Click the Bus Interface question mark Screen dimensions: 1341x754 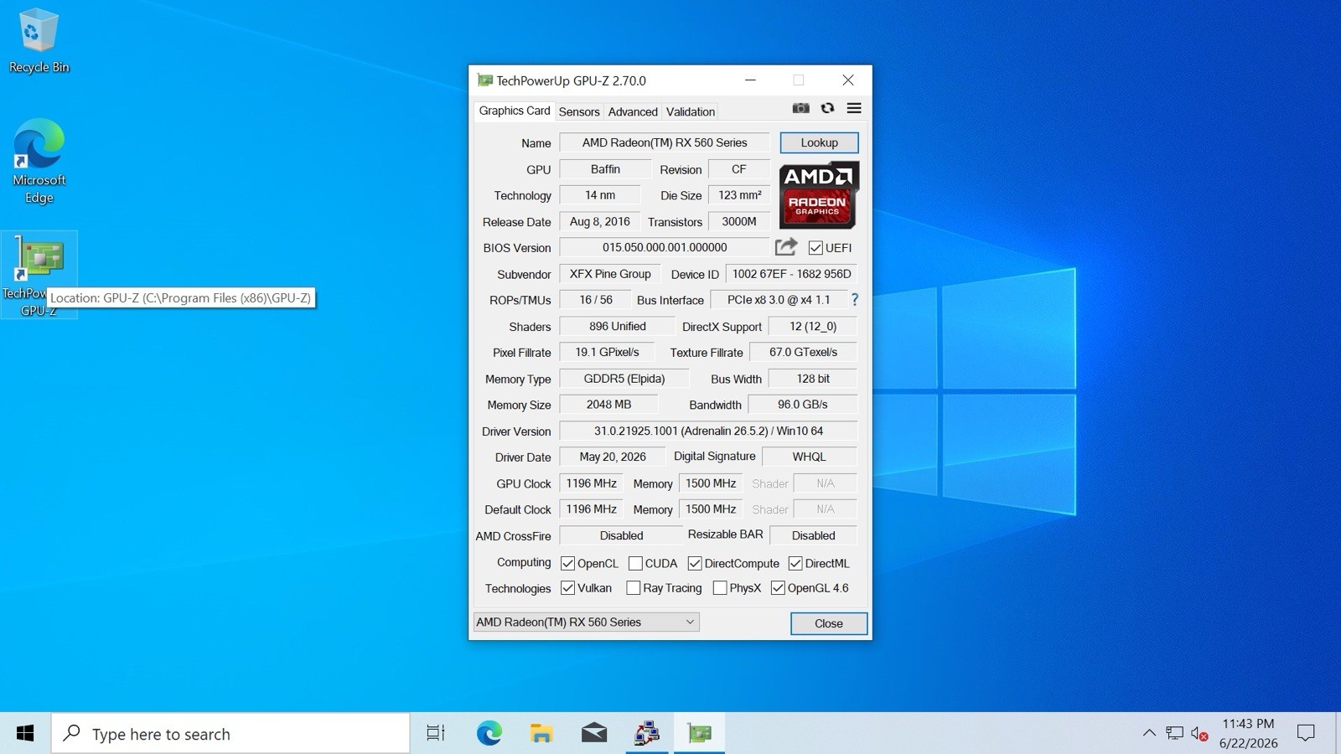pyautogui.click(x=855, y=299)
